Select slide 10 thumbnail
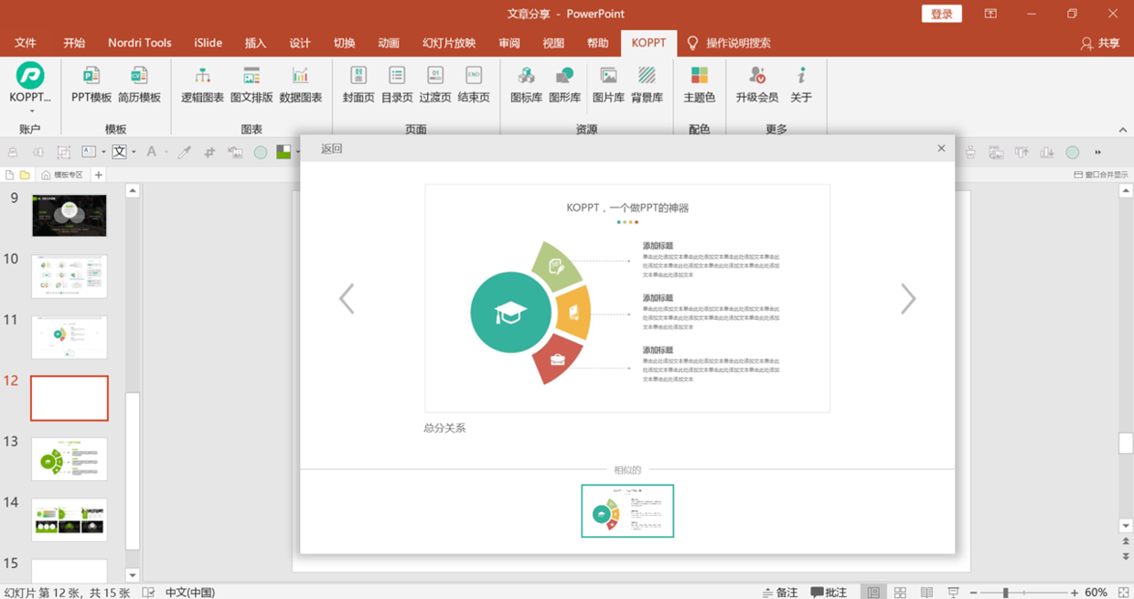The width and height of the screenshot is (1134, 599). pyautogui.click(x=70, y=276)
